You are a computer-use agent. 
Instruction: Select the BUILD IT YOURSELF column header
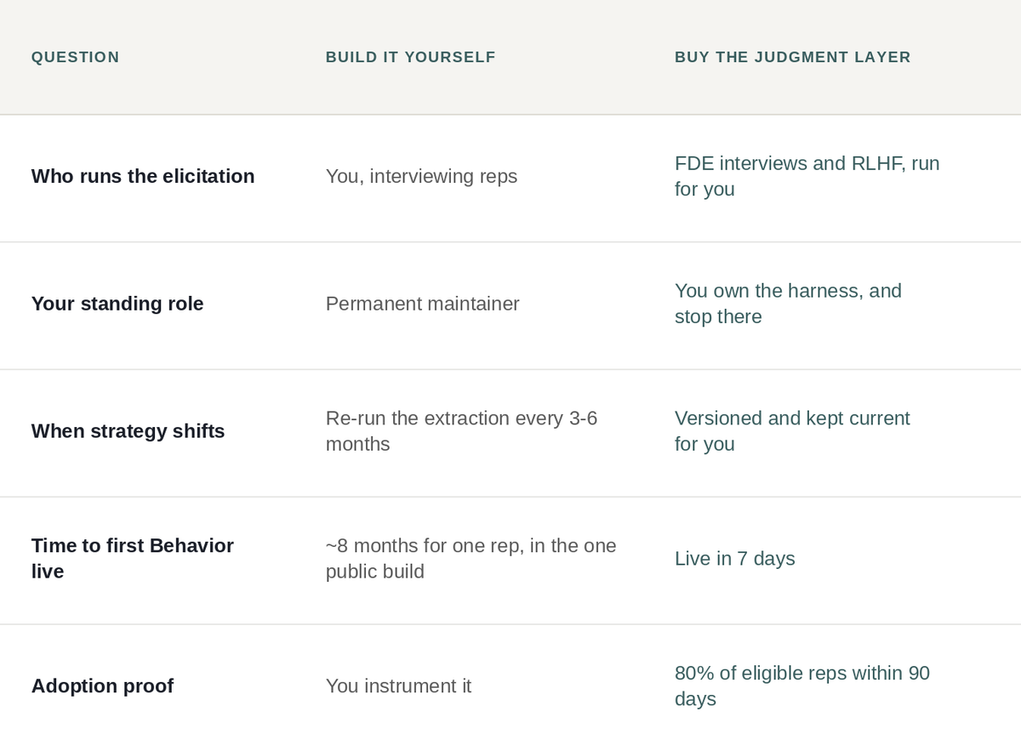click(x=410, y=57)
